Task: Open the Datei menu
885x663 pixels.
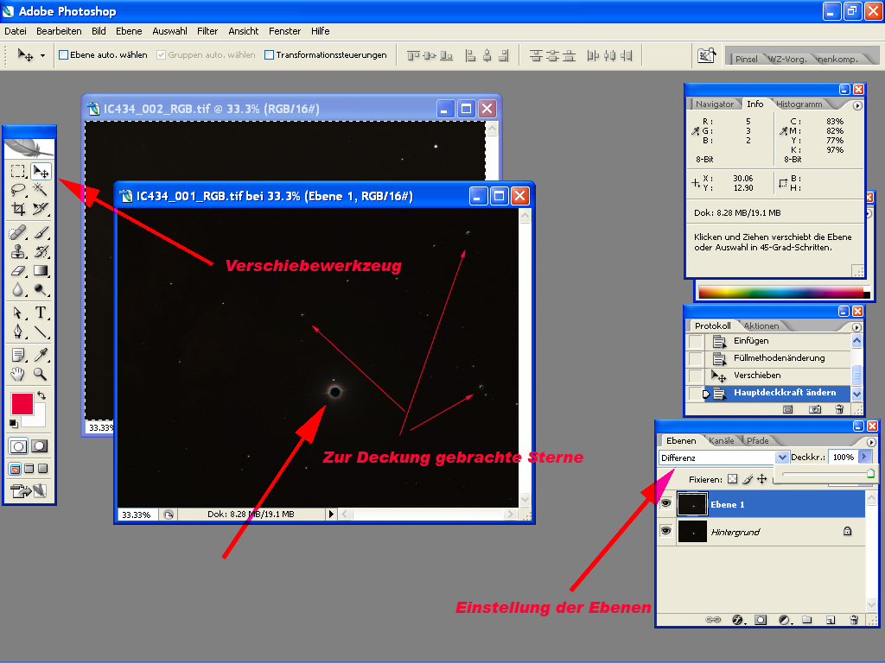Action: (16, 31)
